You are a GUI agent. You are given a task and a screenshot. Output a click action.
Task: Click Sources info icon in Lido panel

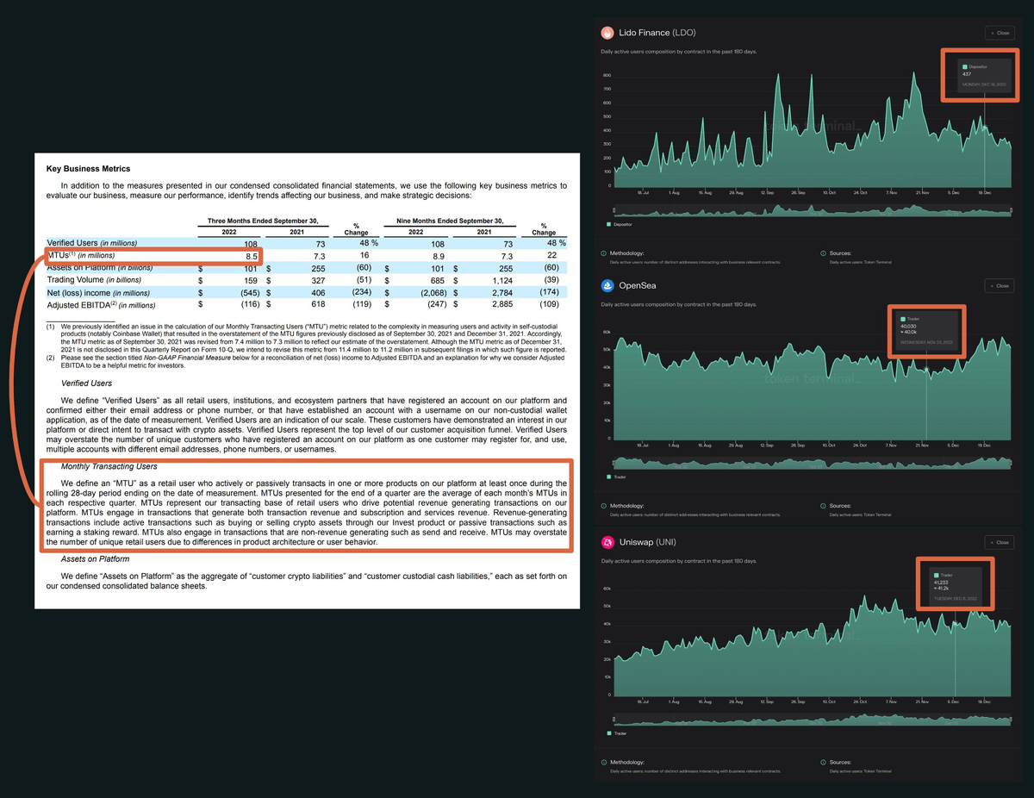824,253
